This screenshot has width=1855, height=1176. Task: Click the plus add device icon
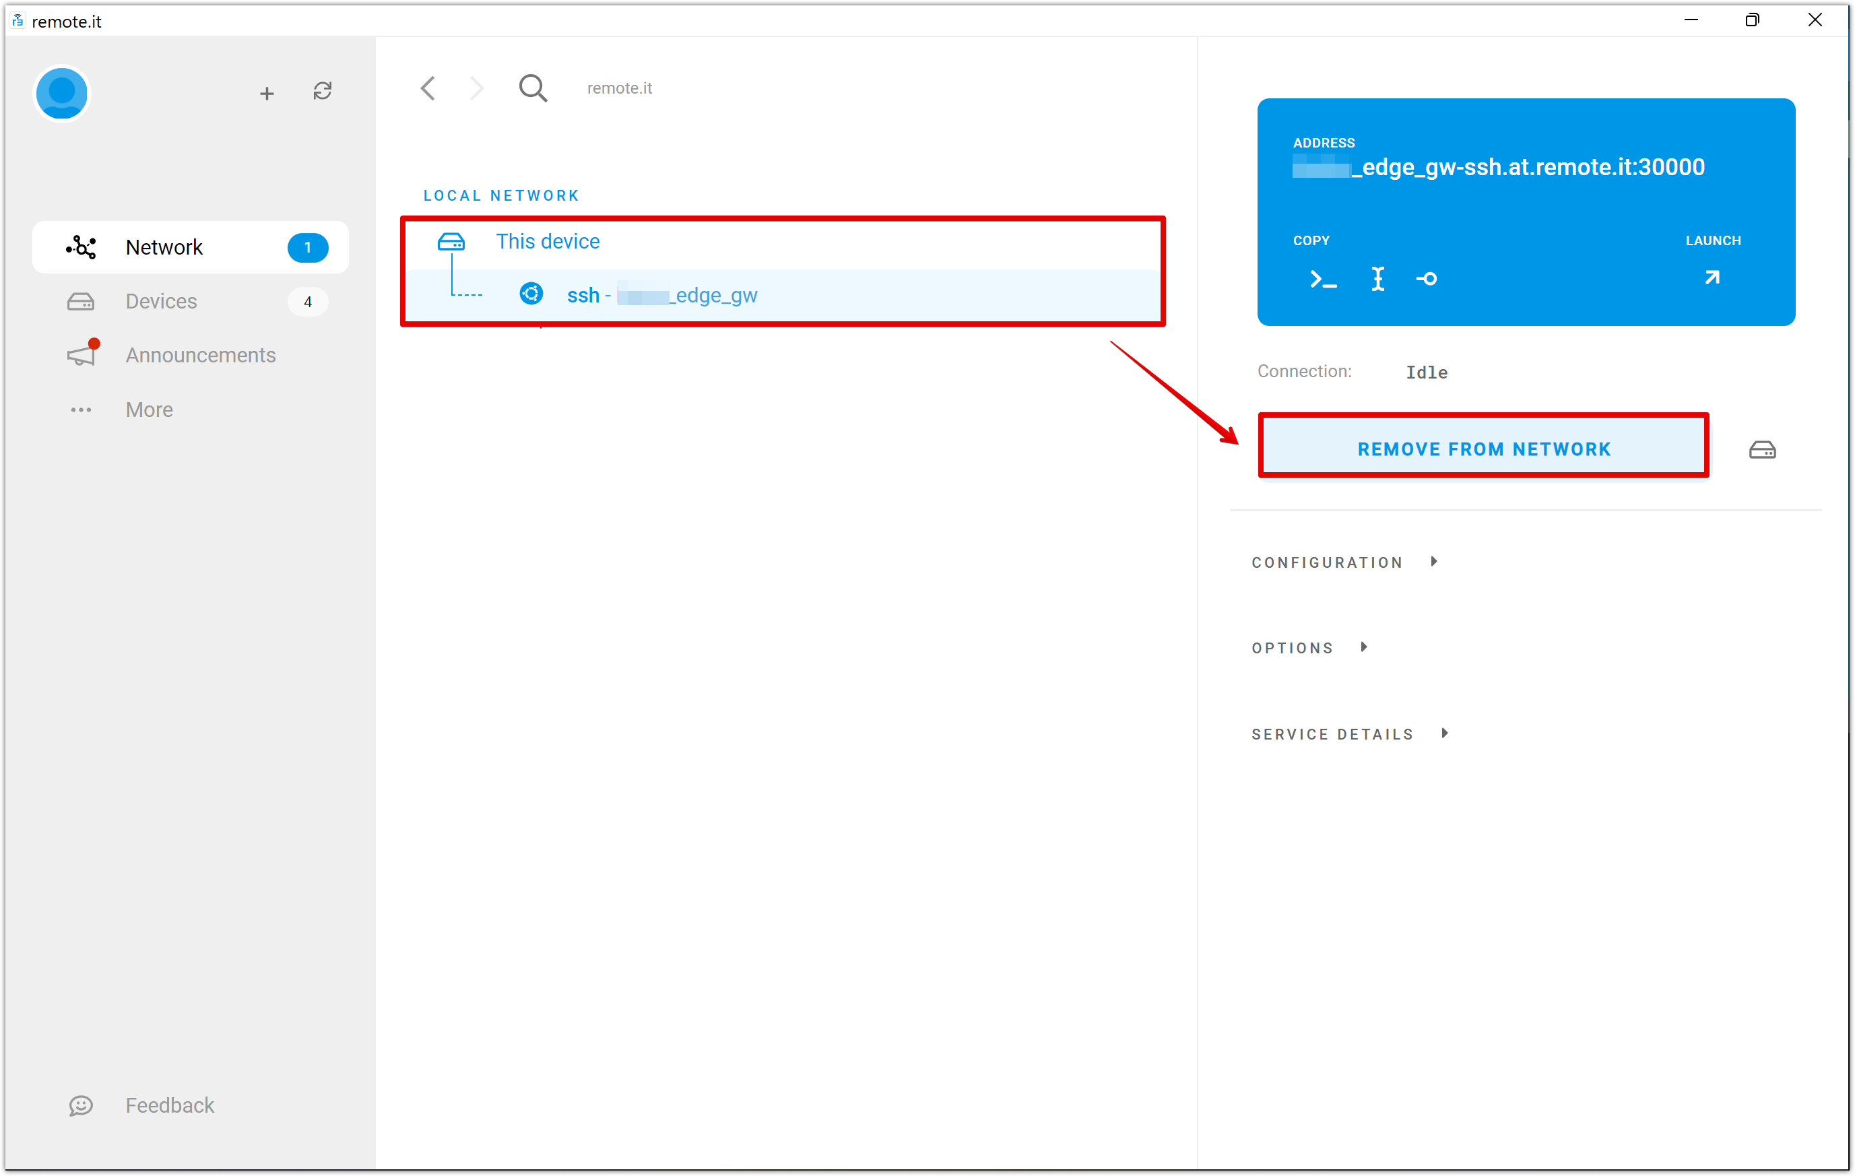[x=267, y=94]
